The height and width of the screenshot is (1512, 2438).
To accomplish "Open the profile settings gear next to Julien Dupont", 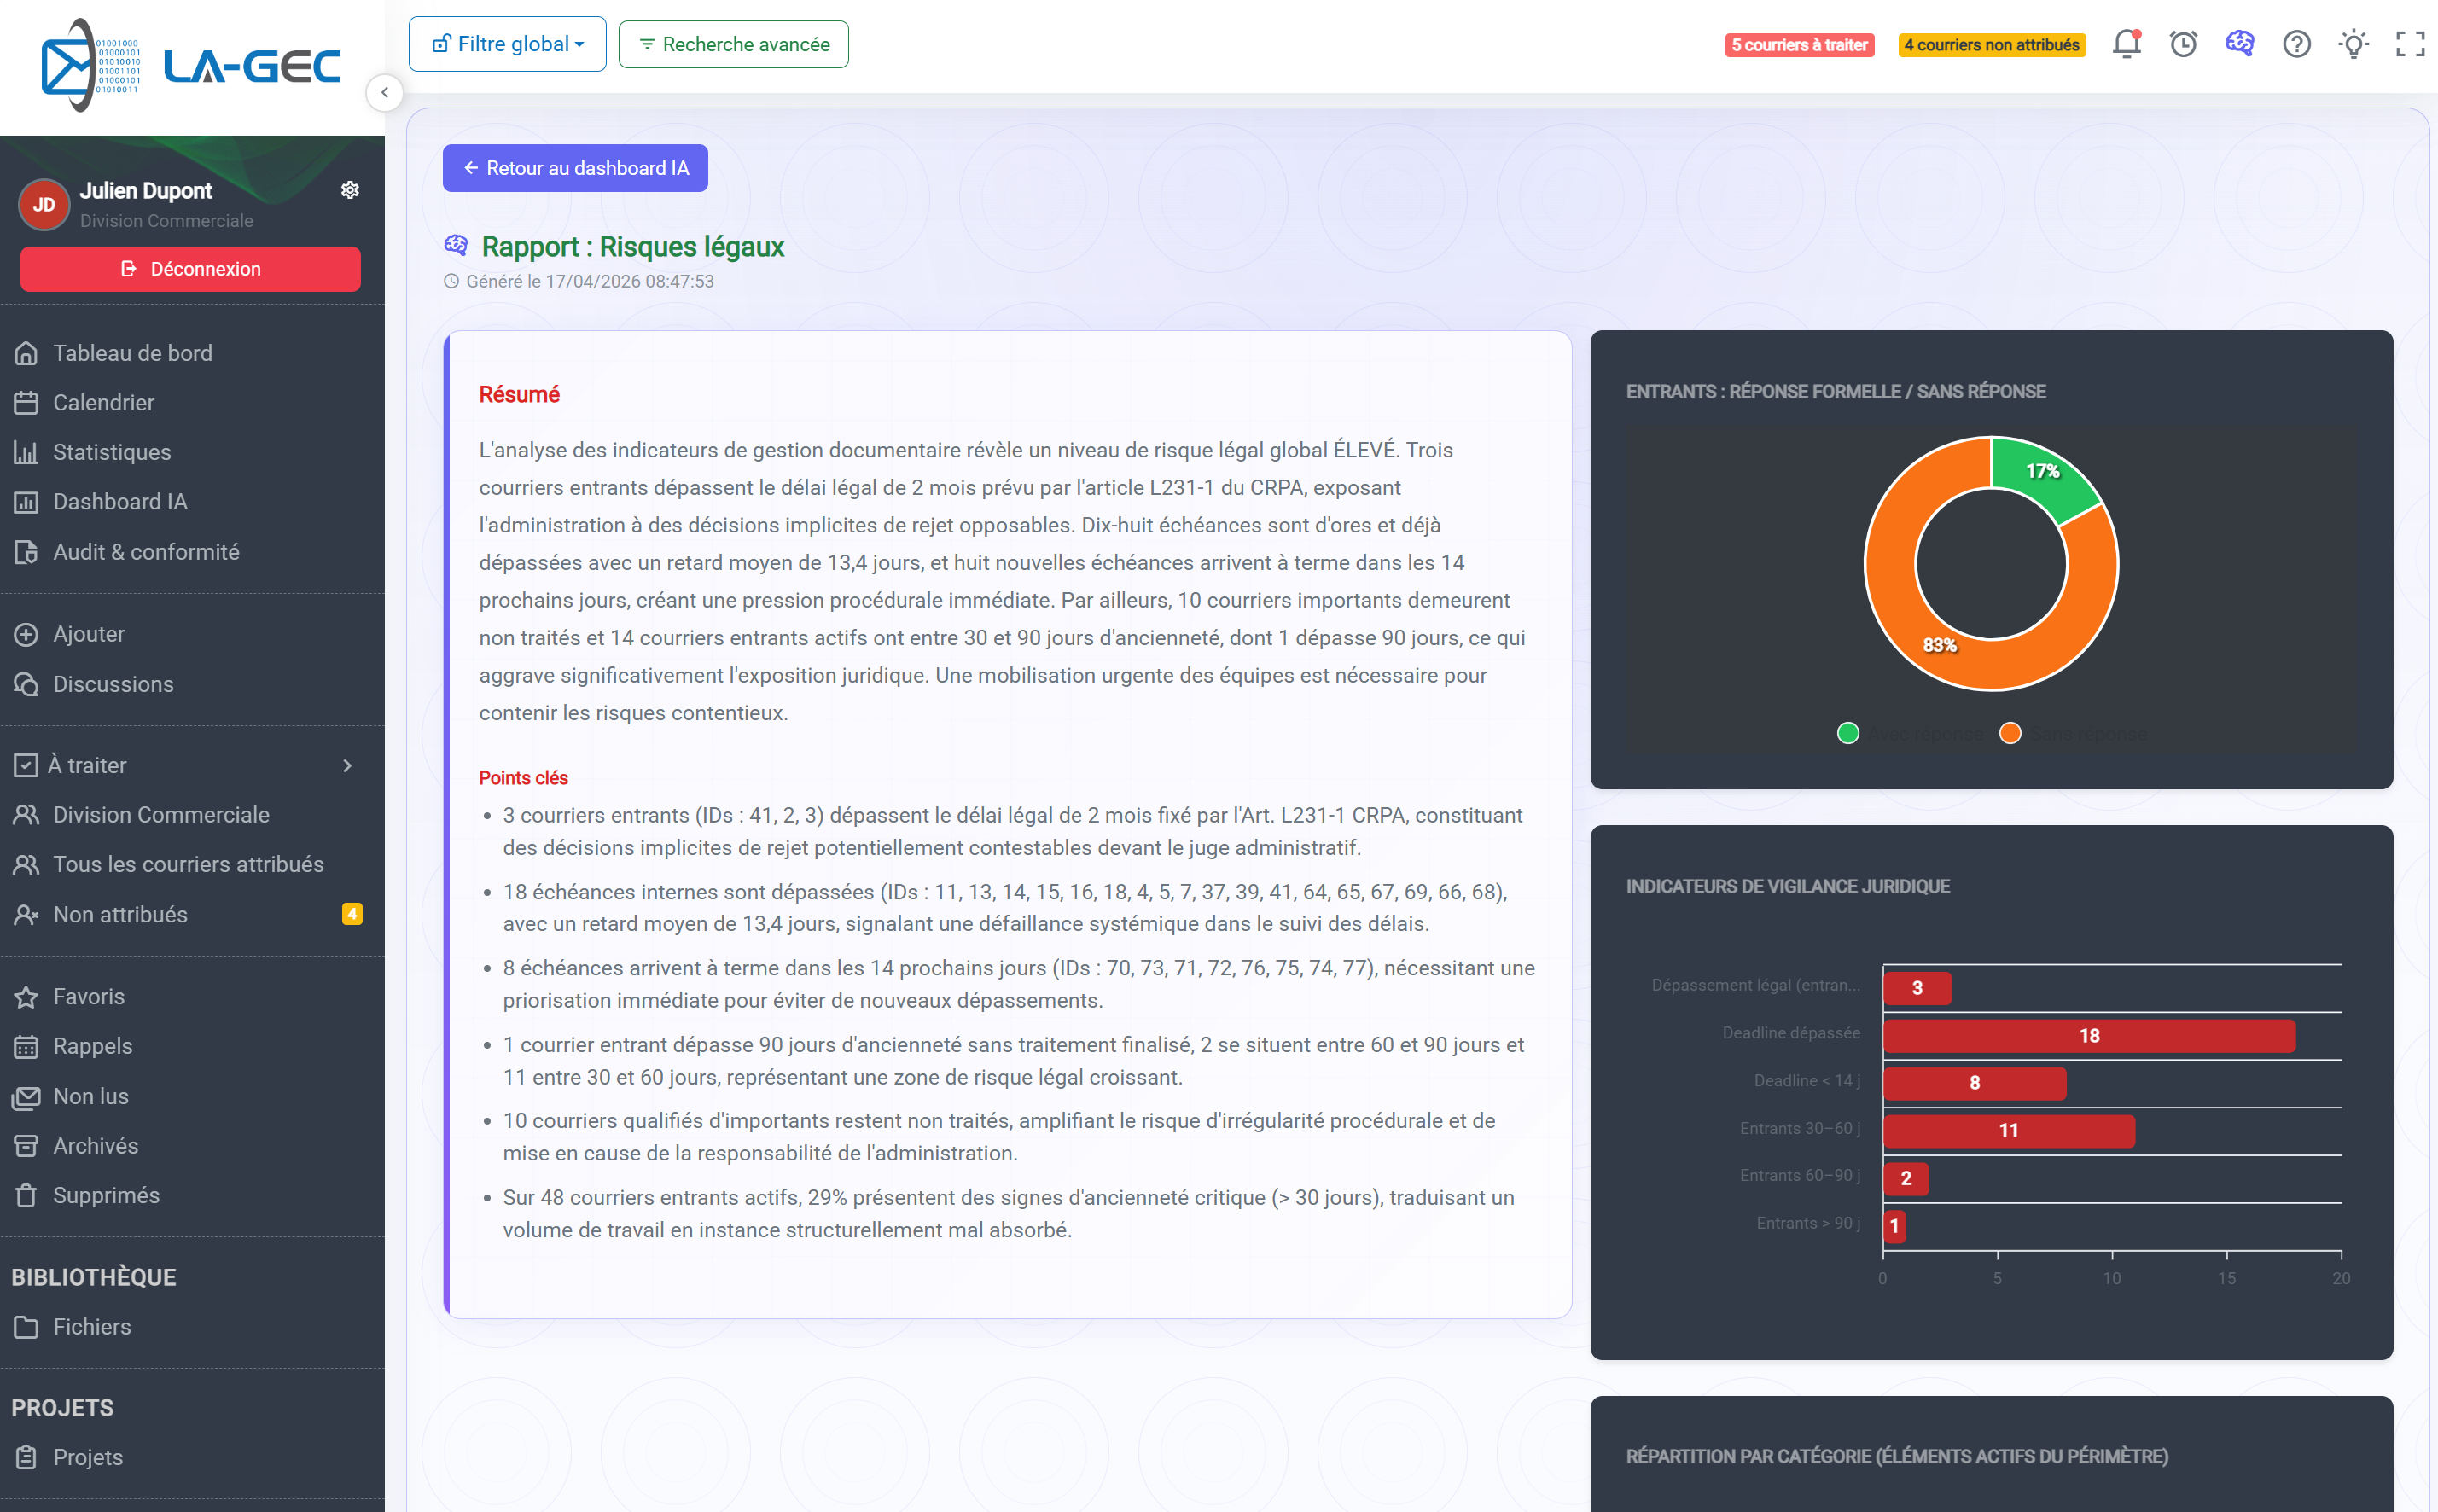I will click(350, 190).
